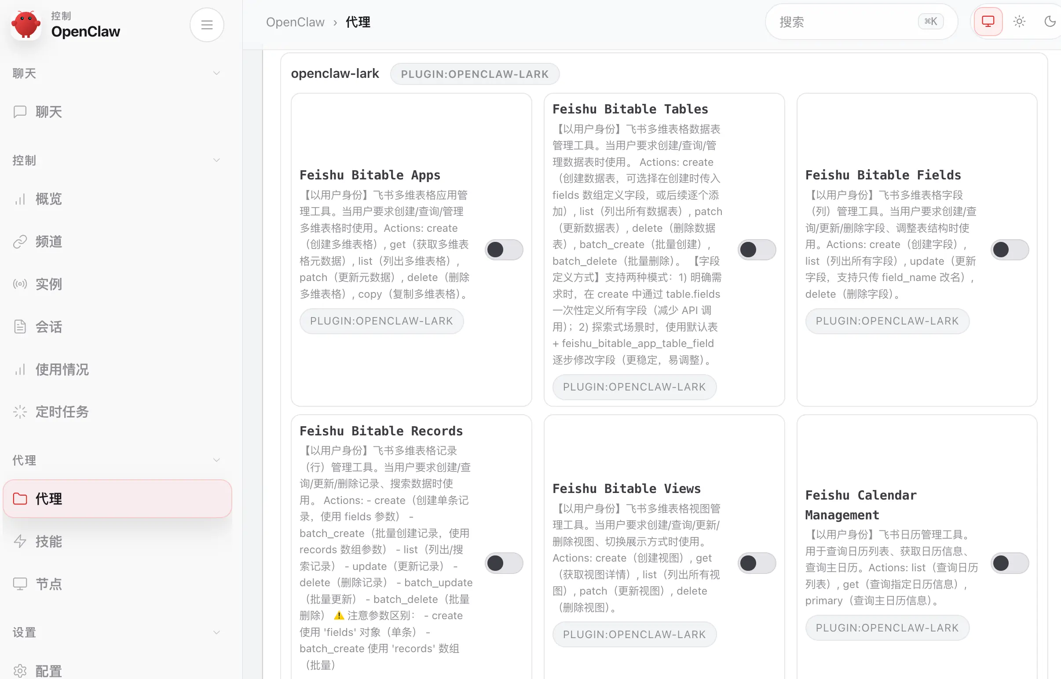Viewport: 1061px width, 679px height.
Task: Click the OpenClaw breadcrumb link
Action: pyautogui.click(x=295, y=22)
